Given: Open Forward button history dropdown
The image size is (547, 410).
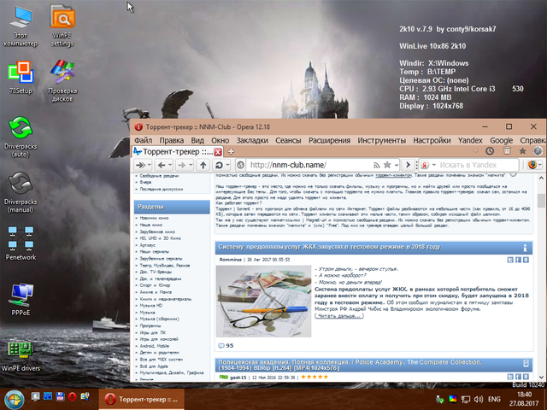Looking at the screenshot, I should [x=191, y=165].
